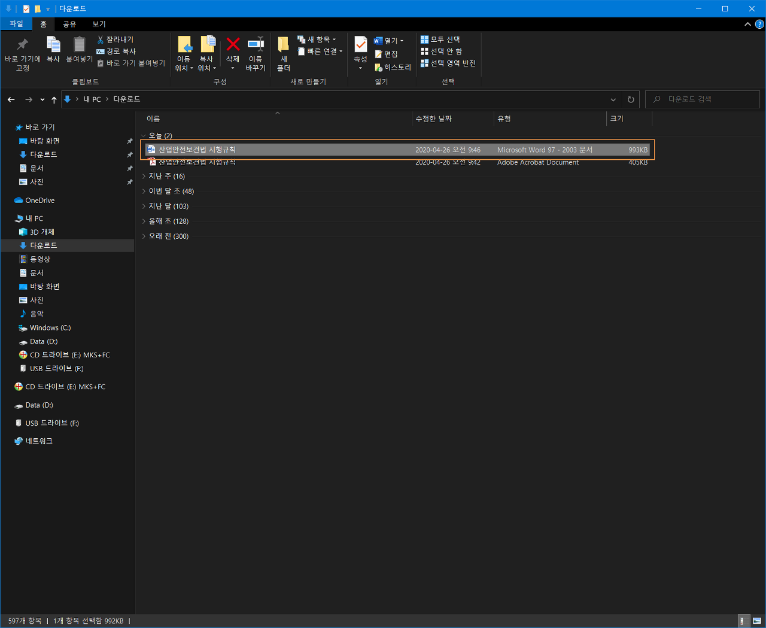This screenshot has height=628, width=766.
Task: Expand the 이번 달 초 (48) group
Action: (144, 191)
